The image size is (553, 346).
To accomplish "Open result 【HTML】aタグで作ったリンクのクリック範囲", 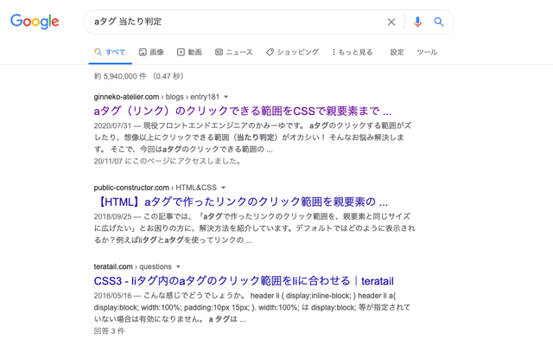I will pyautogui.click(x=241, y=202).
